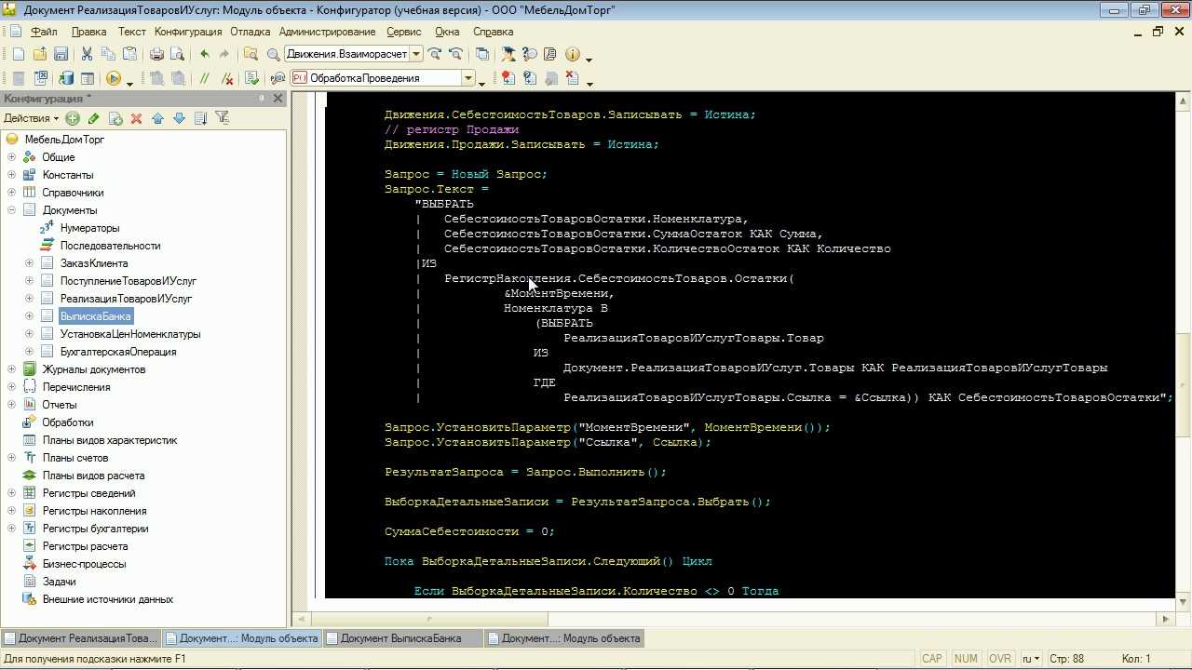Image resolution: width=1192 pixels, height=670 pixels.
Task: Select БухгалтерскаяОперация in the tree
Action: (118, 352)
